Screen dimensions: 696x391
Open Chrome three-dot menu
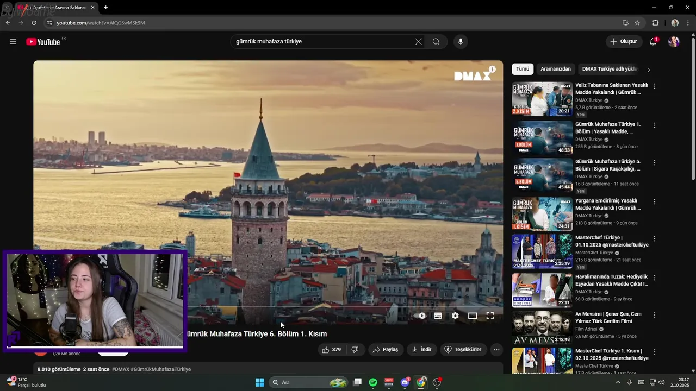click(688, 23)
